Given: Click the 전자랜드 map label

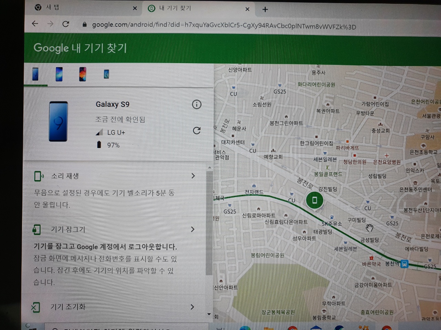Looking at the screenshot, I should point(254,192).
